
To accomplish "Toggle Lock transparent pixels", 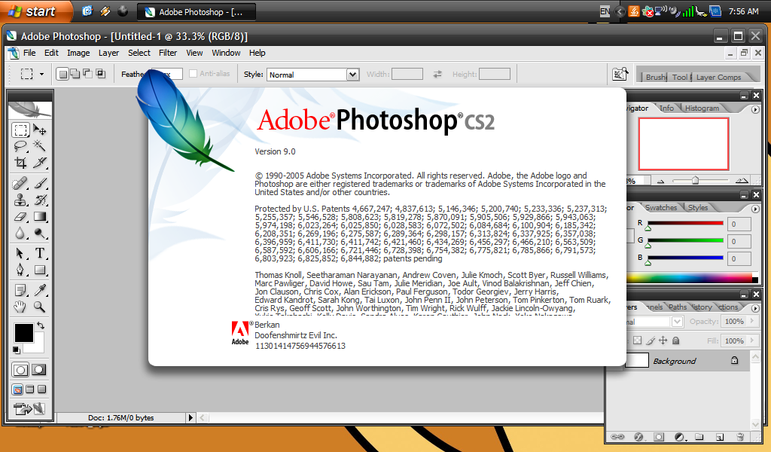I will 637,341.
